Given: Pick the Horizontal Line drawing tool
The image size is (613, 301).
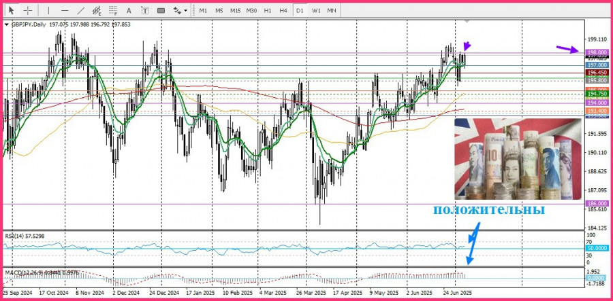Looking at the screenshot, I should coord(65,10).
